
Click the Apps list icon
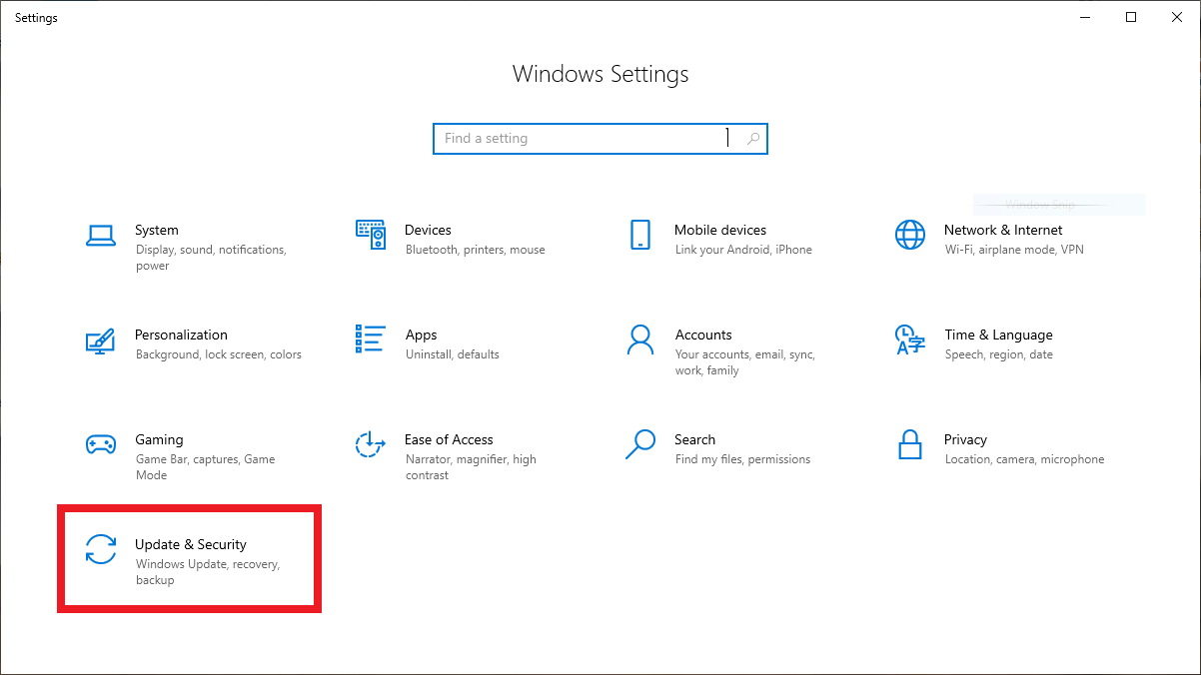coord(371,339)
